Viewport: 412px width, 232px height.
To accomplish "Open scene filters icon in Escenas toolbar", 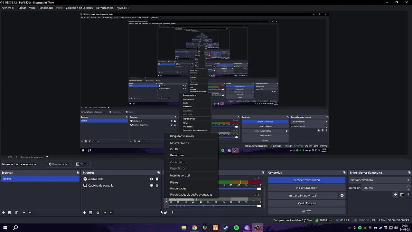I will point(17,213).
